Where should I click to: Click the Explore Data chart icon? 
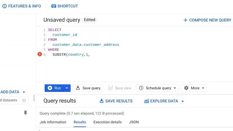[146, 101]
